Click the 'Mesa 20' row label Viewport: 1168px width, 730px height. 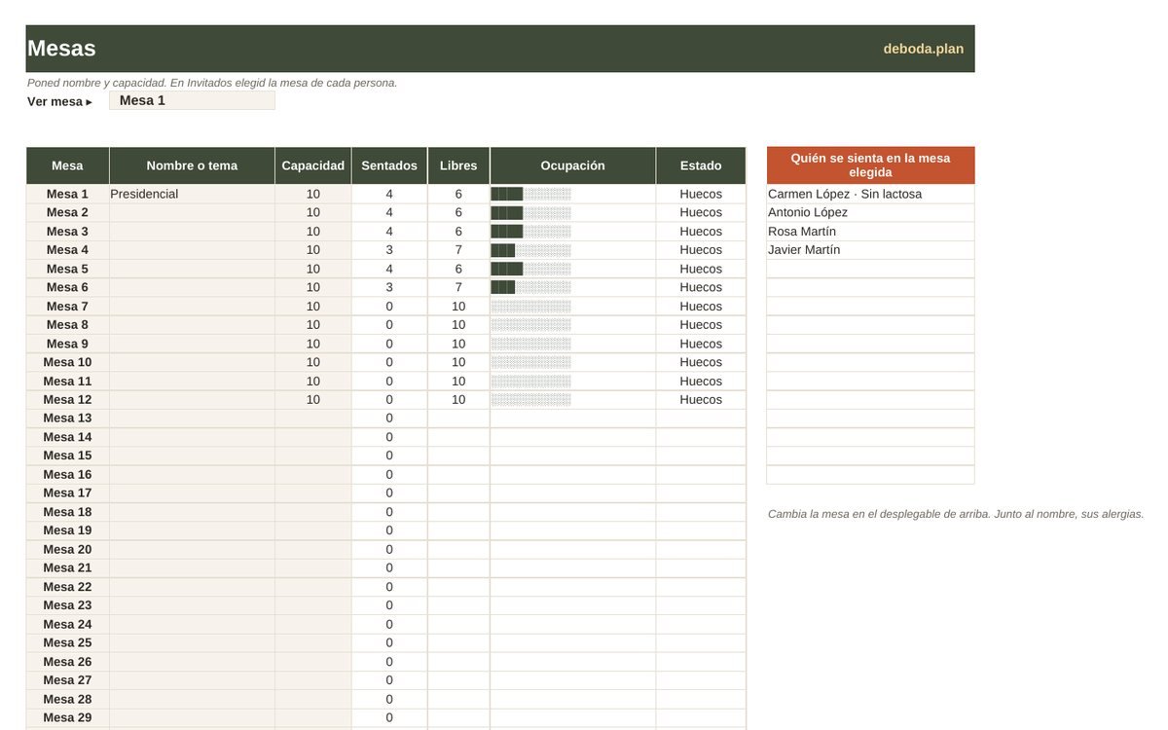coord(67,549)
